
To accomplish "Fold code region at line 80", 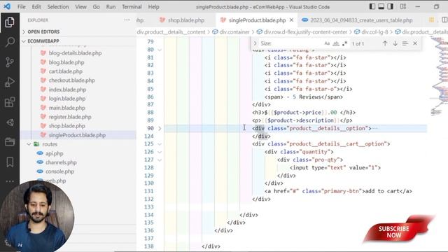I will [160, 50].
